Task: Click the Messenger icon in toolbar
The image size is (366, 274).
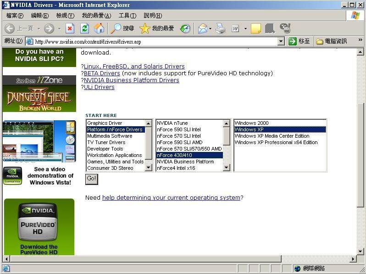Action: click(x=285, y=28)
